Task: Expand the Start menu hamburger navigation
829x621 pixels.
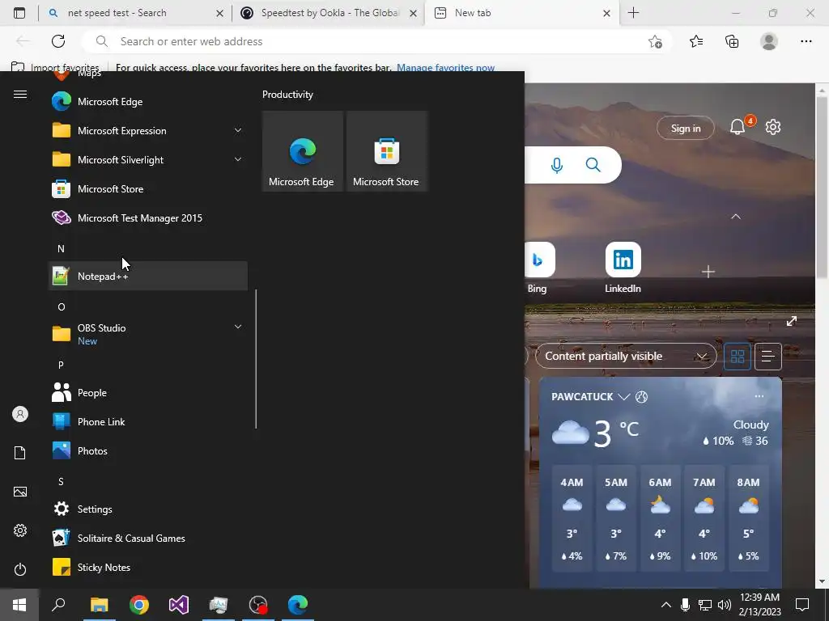Action: (20, 94)
